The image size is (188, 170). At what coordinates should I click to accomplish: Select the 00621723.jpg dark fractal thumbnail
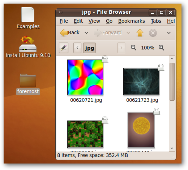click(x=141, y=82)
